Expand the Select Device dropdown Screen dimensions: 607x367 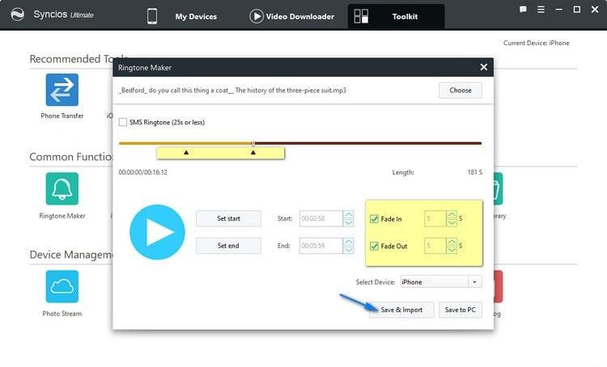tap(475, 282)
